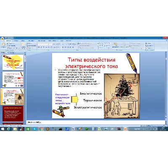Click the word 'Электролитическое' on the slide
Screen dimensions: 168x168
pos(88,108)
